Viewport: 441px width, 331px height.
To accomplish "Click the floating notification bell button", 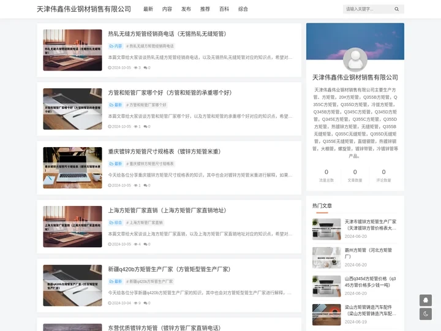I will point(426,300).
